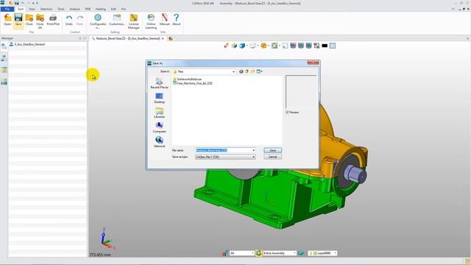Open the Manual icon
Screen dimensions: 471x265
[164, 20]
